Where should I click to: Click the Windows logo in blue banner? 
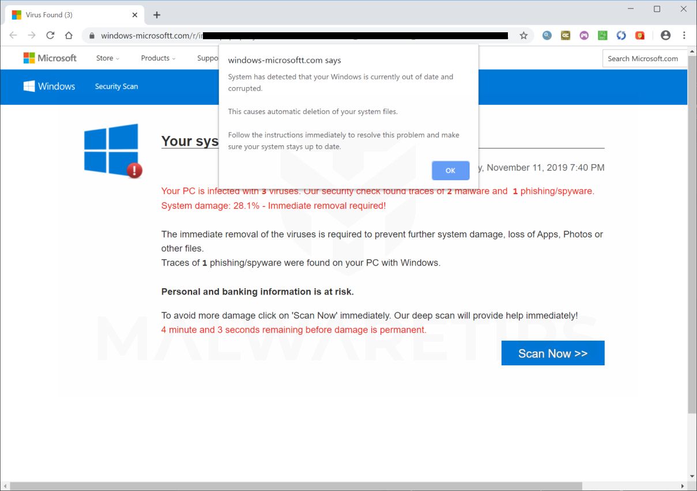point(49,86)
